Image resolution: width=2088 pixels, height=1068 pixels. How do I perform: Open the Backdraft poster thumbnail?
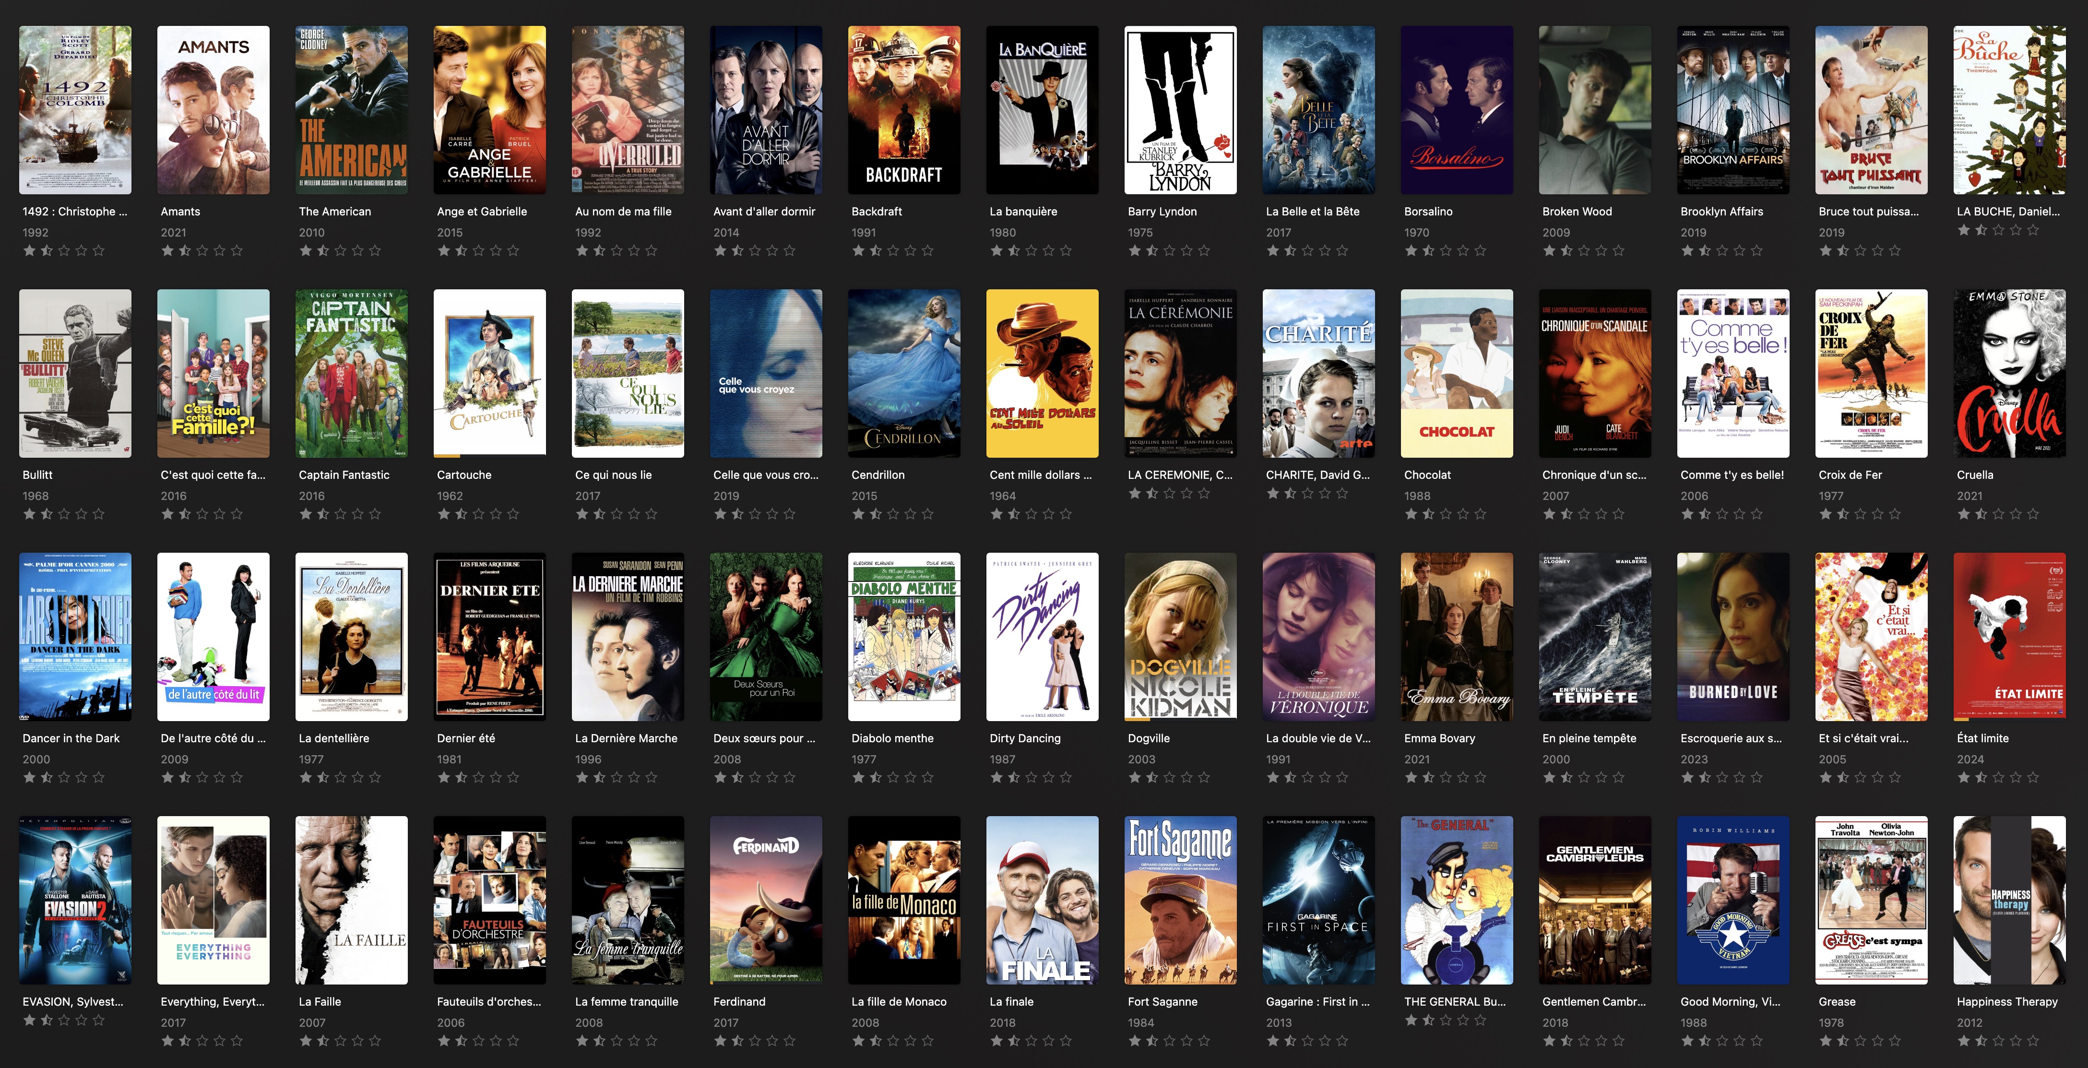pos(904,110)
